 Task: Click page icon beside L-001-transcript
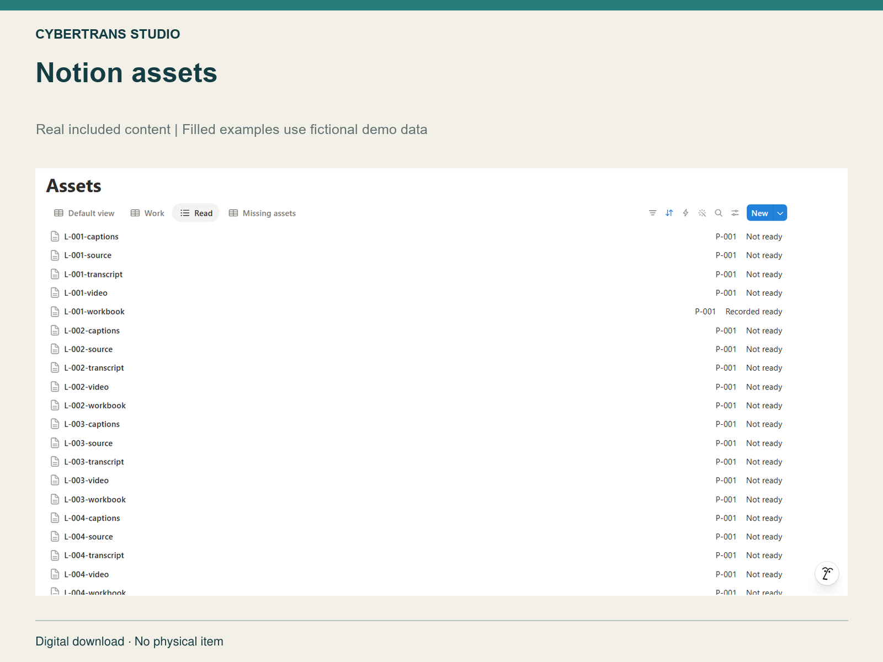tap(55, 274)
